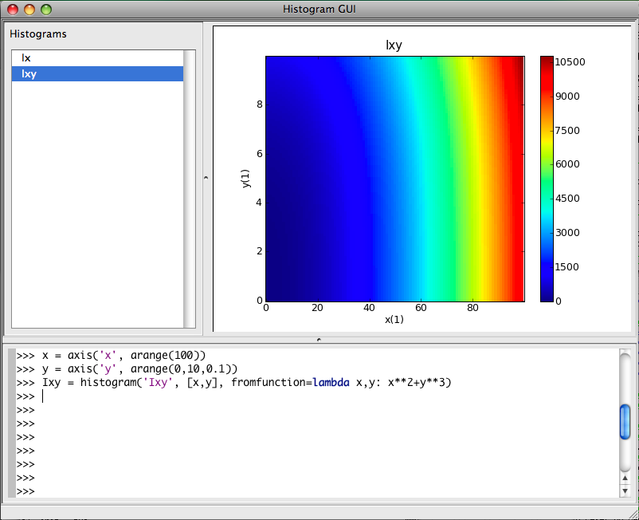639x520 pixels.
Task: Collapse plot area using horizontal splitter arrow
Action: pyautogui.click(x=319, y=339)
